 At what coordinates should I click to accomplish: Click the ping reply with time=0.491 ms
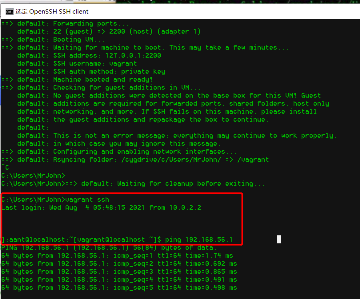coord(119,280)
